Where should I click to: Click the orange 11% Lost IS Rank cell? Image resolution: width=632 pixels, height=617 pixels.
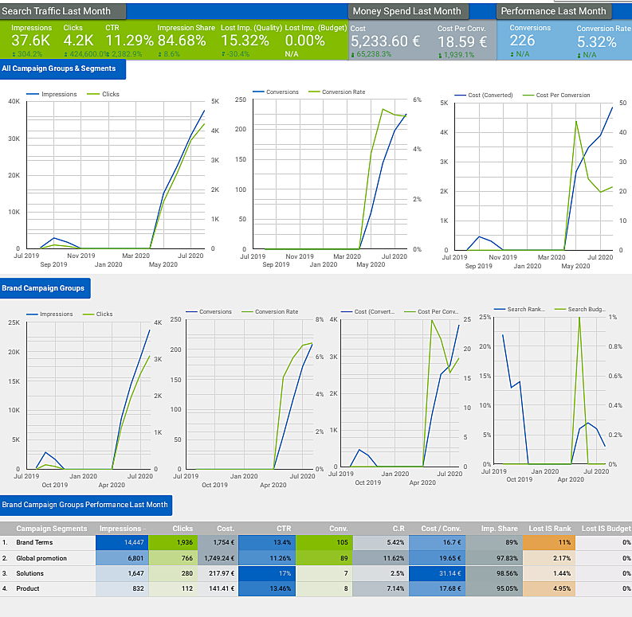coord(548,541)
